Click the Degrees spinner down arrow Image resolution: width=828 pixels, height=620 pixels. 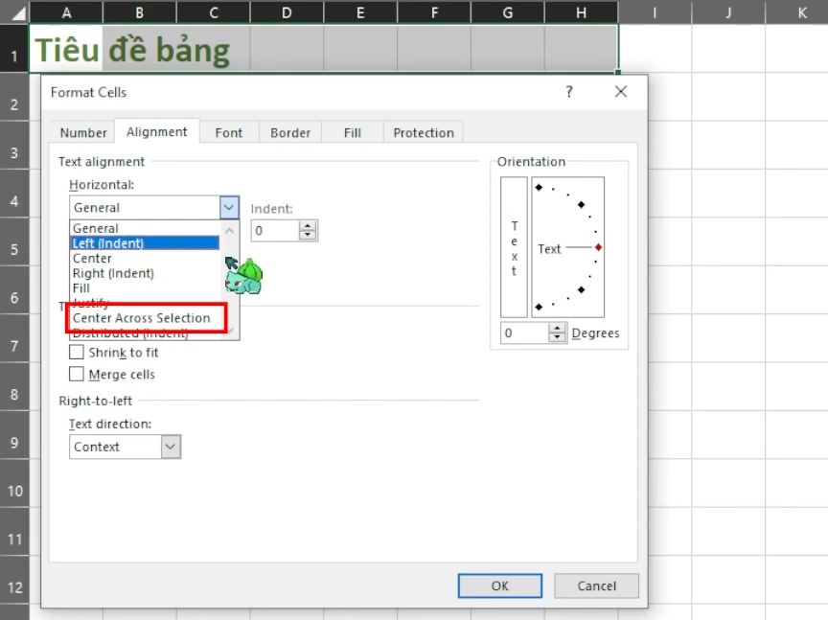[558, 336]
